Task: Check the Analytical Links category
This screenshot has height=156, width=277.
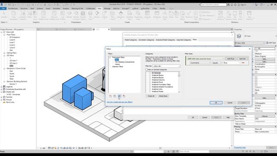Action: tap(150, 89)
